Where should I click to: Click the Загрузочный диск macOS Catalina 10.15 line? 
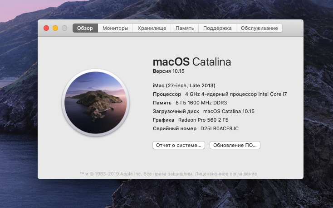coord(204,111)
